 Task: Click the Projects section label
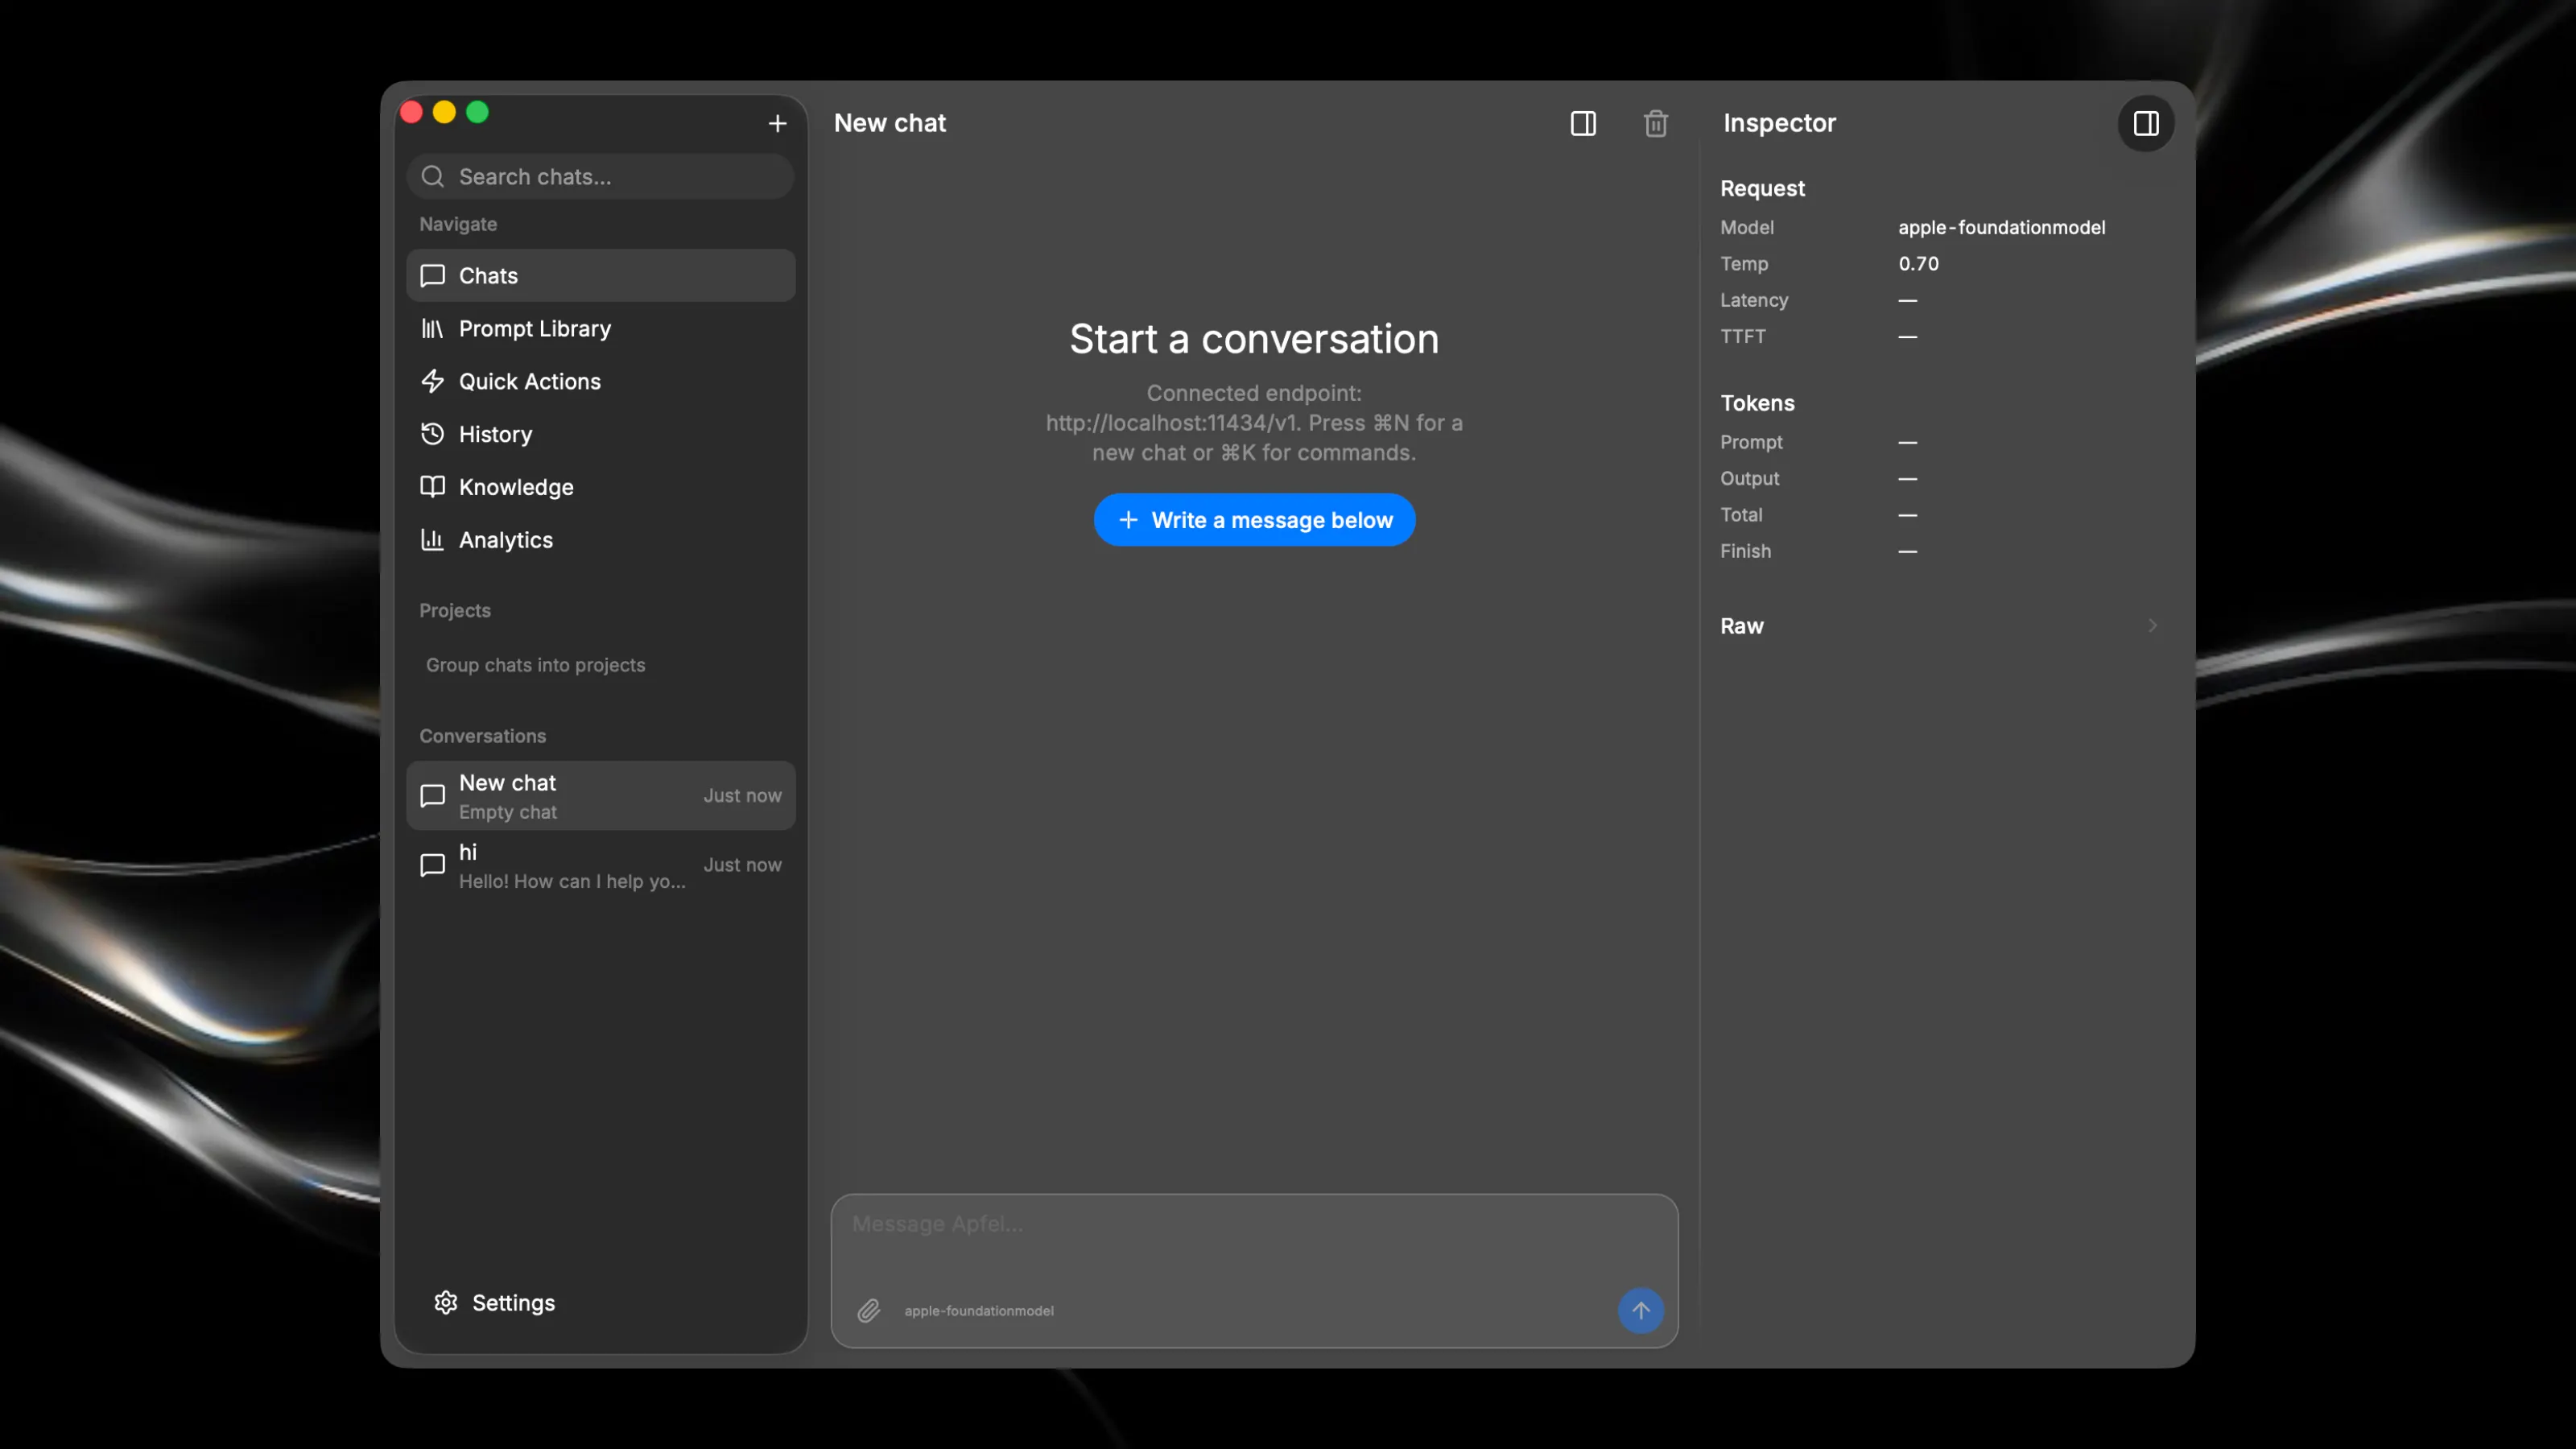point(455,610)
